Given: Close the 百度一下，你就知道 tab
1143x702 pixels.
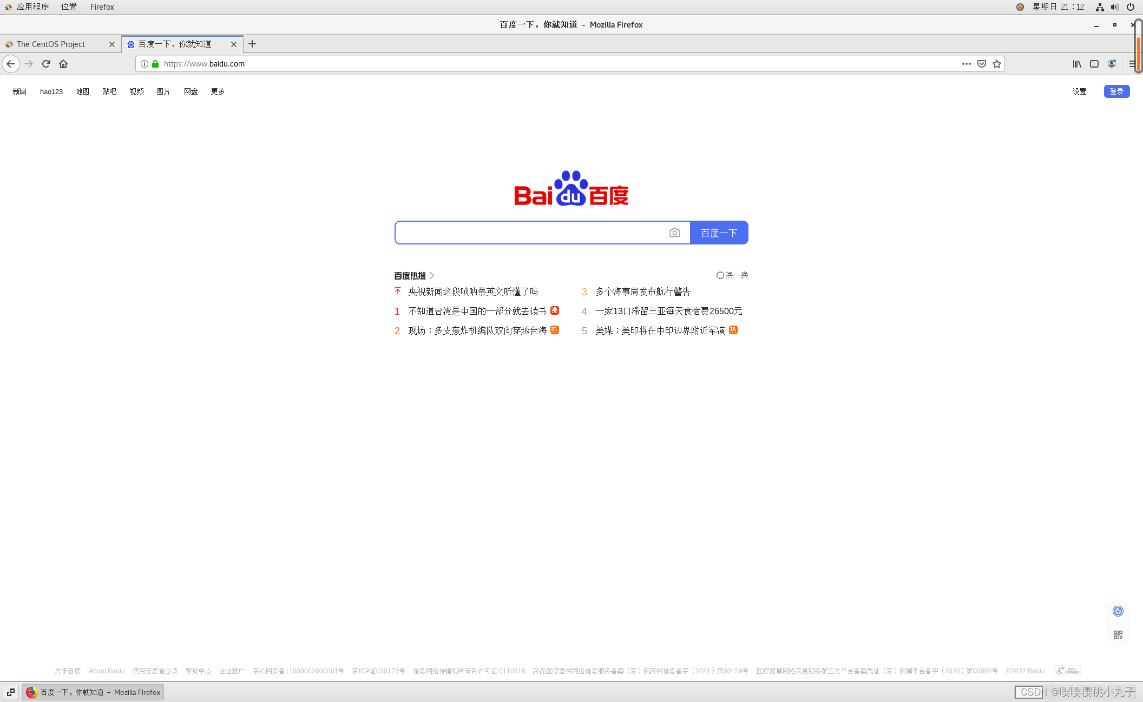Looking at the screenshot, I should pos(234,44).
